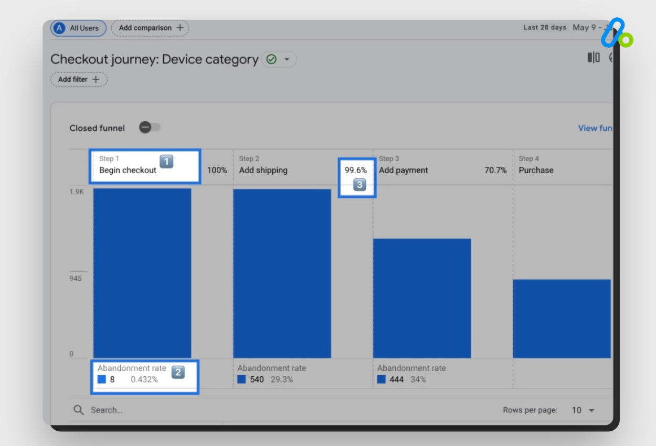The width and height of the screenshot is (656, 446).
Task: Click the 945 axis label
Action: (76, 278)
